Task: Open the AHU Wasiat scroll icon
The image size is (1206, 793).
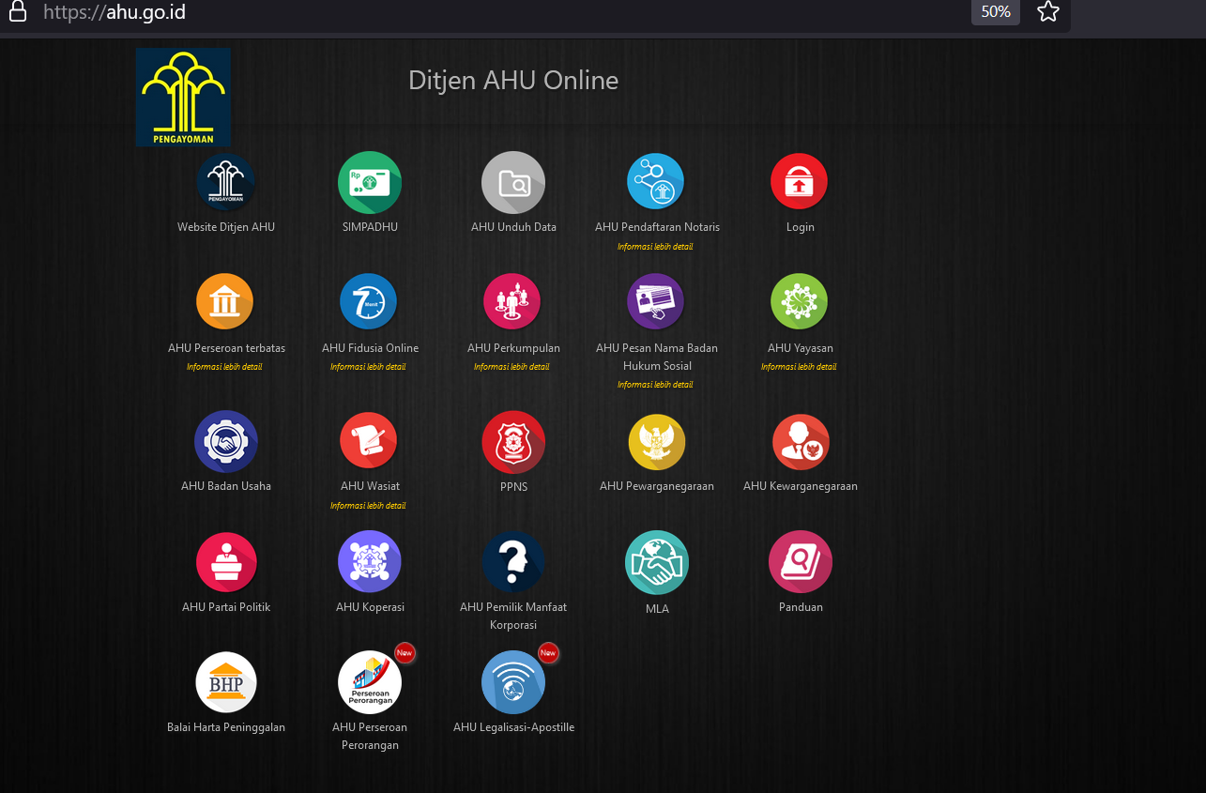Action: point(369,441)
